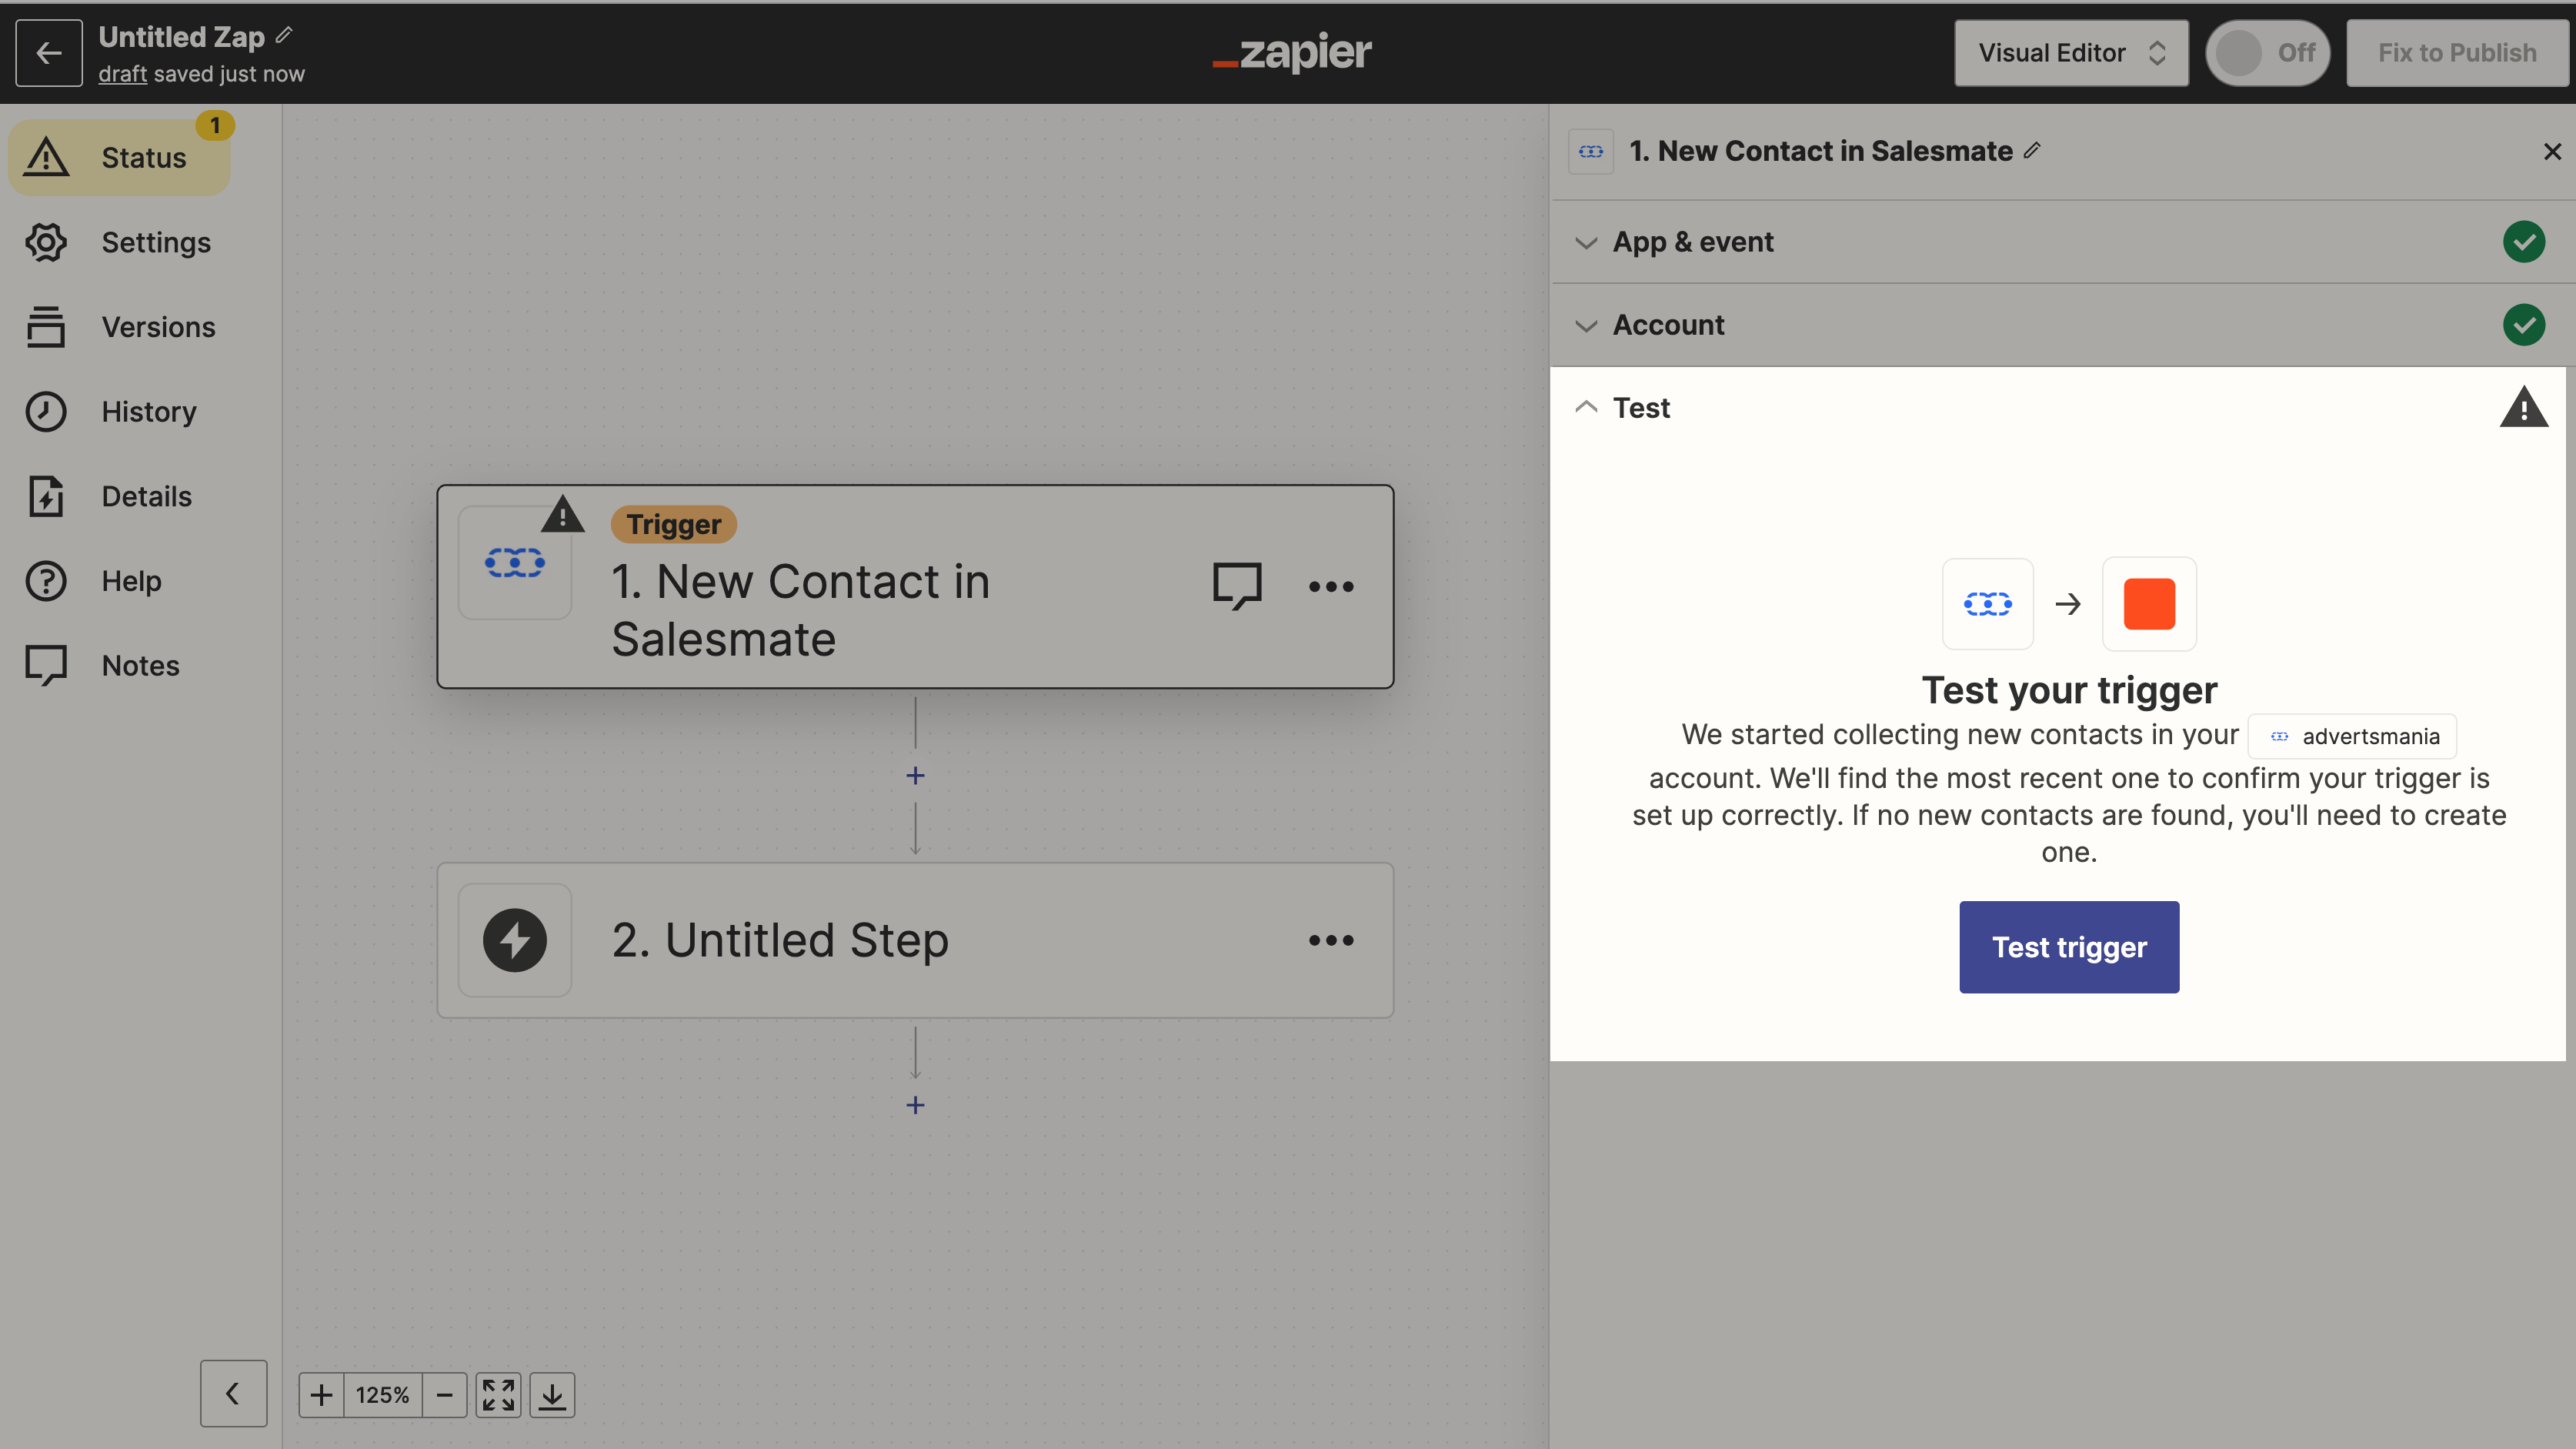The width and height of the screenshot is (2576, 1449).
Task: Open the Untitled Step three-dot menu
Action: [x=1331, y=940]
